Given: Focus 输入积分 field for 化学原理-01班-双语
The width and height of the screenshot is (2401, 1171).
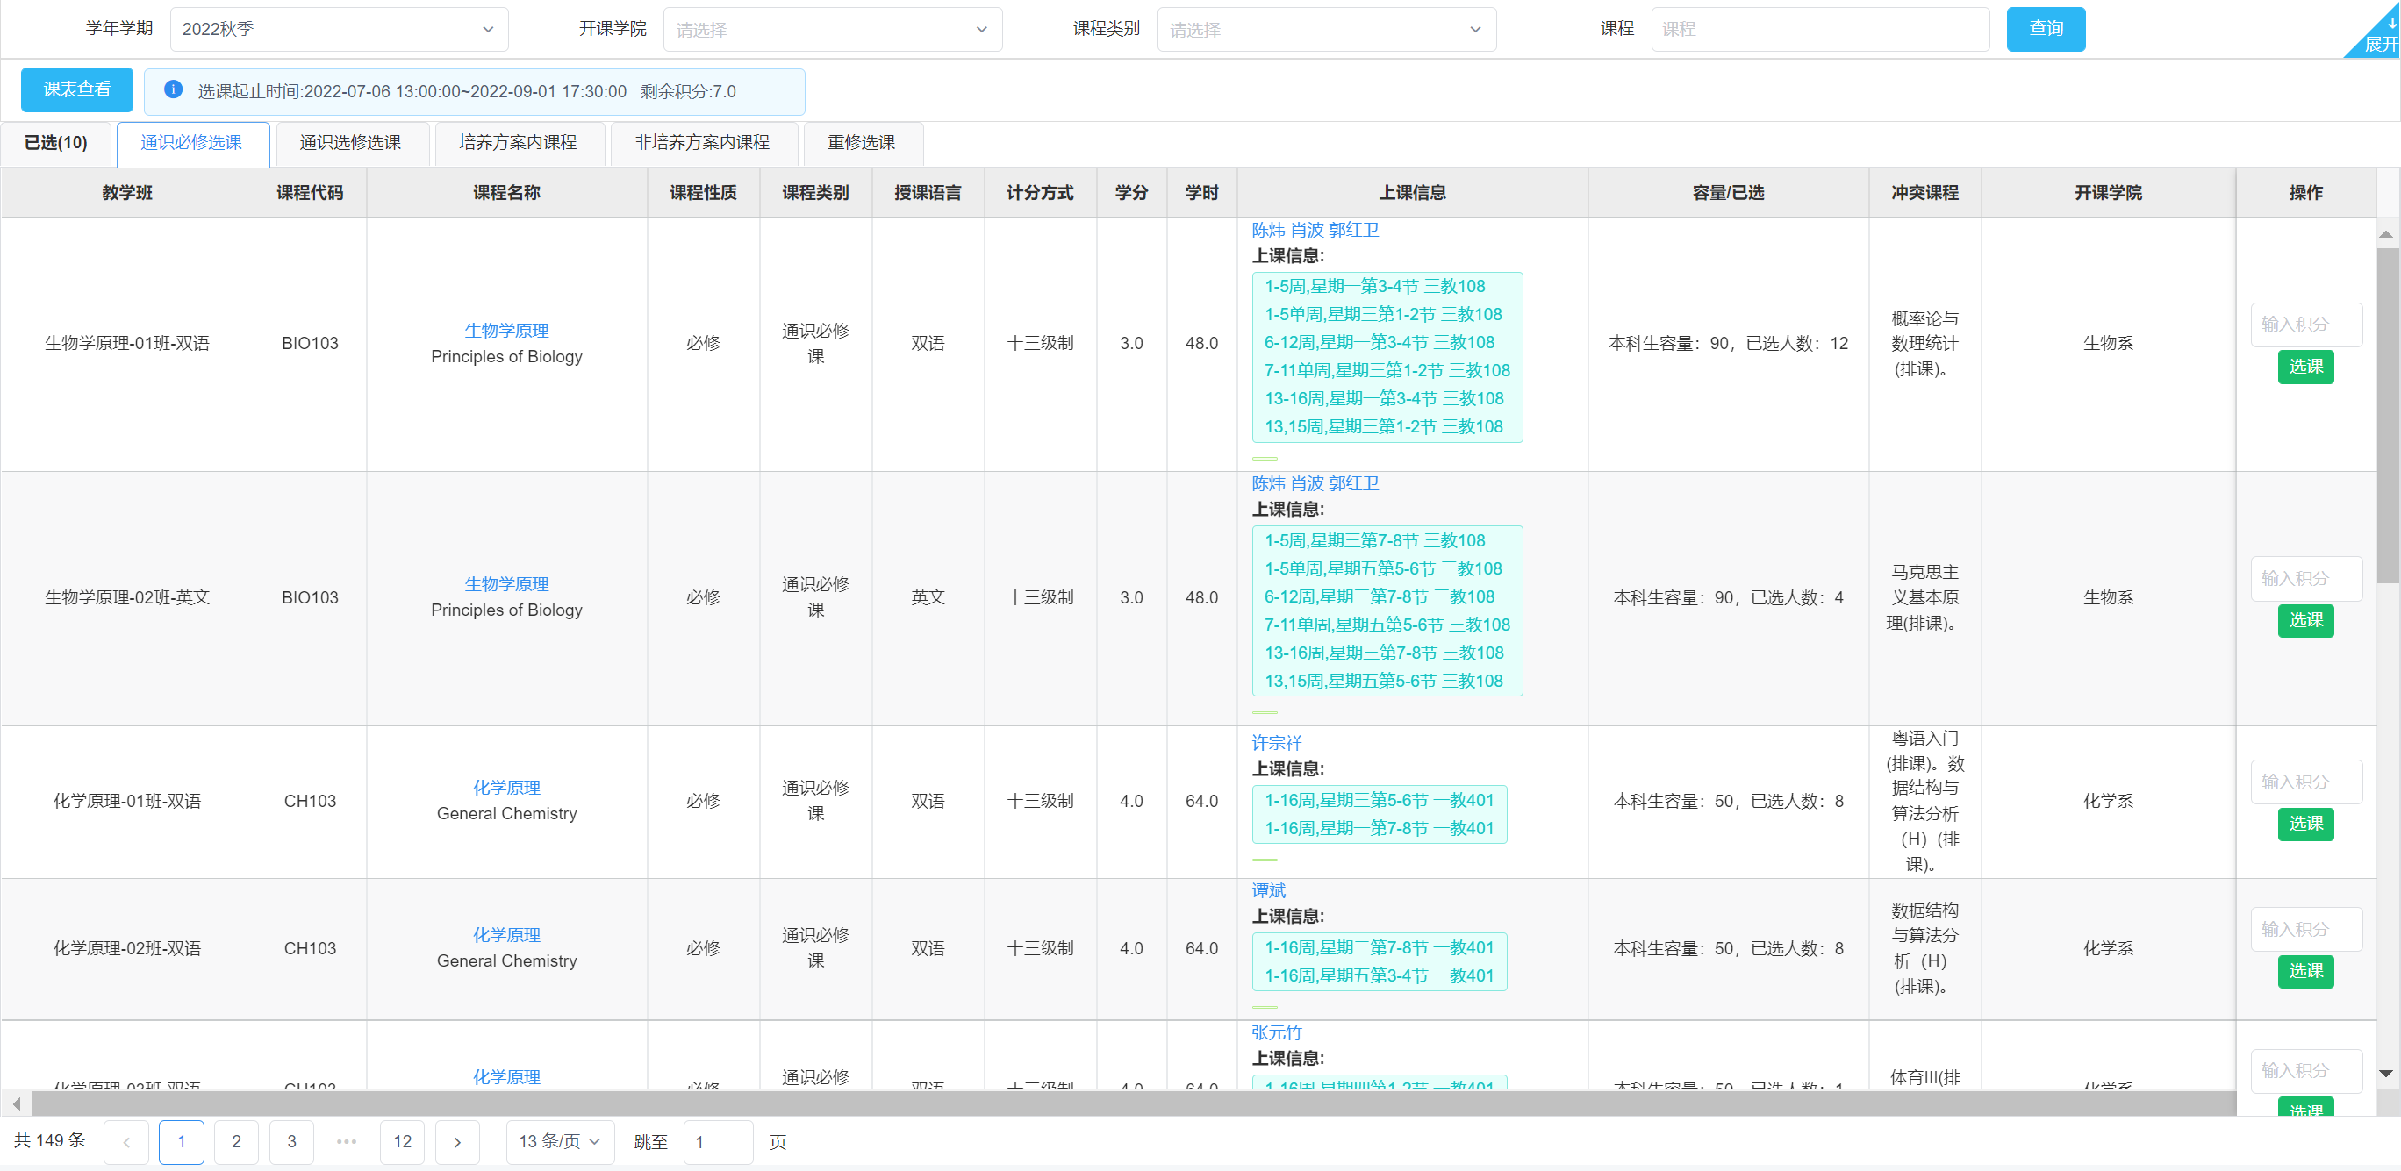Looking at the screenshot, I should [x=2306, y=782].
